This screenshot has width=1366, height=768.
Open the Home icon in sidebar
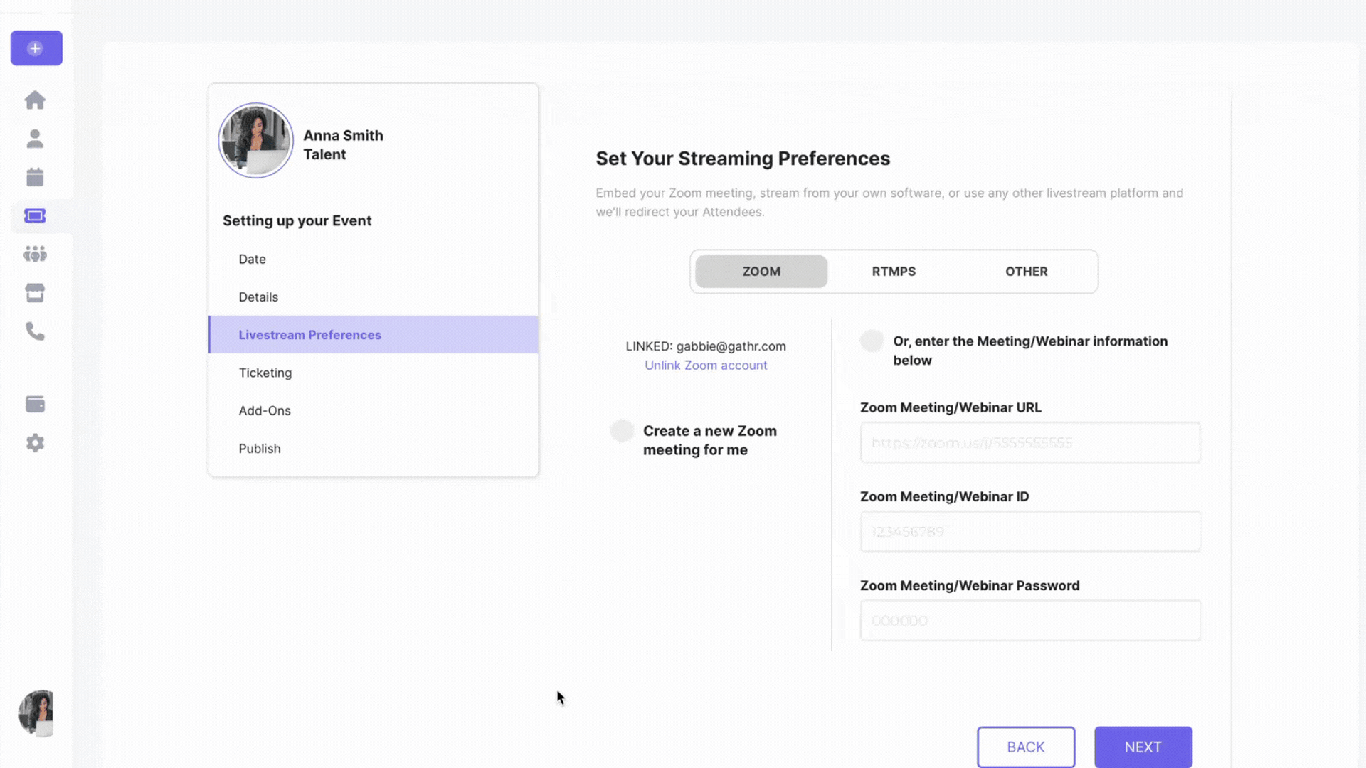click(x=35, y=100)
